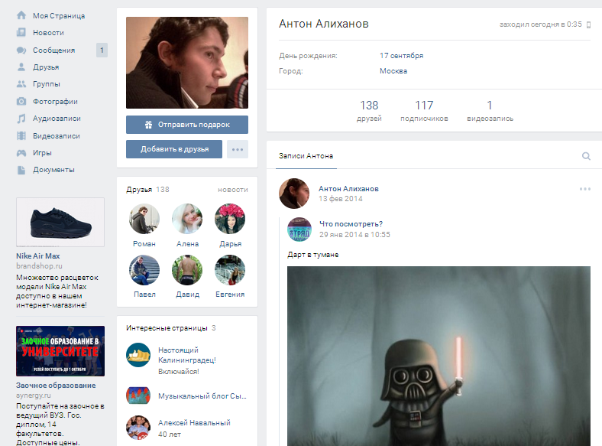This screenshot has width=602, height=446.
Task: Click the unread messages counter badge
Action: pos(102,50)
